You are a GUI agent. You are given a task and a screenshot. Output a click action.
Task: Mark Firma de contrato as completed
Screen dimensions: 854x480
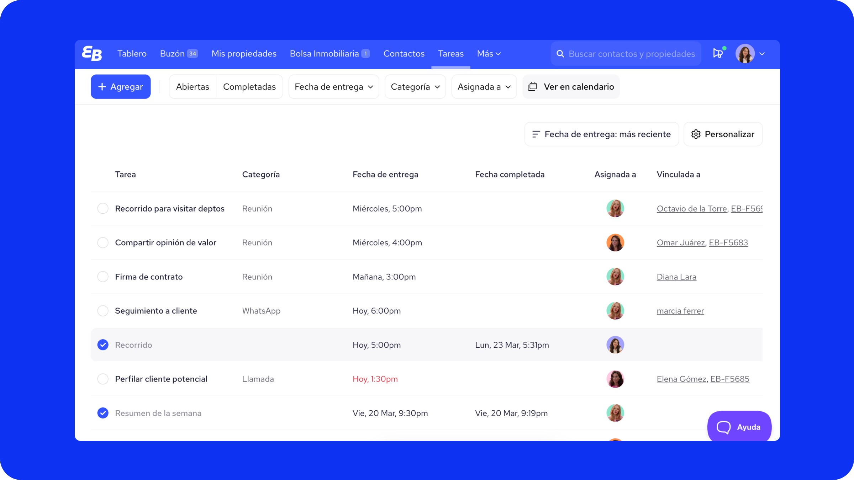(103, 277)
